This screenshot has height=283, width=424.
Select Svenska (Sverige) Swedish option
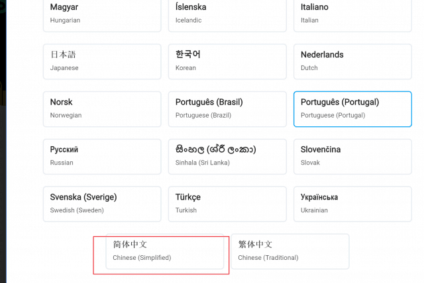coord(102,204)
